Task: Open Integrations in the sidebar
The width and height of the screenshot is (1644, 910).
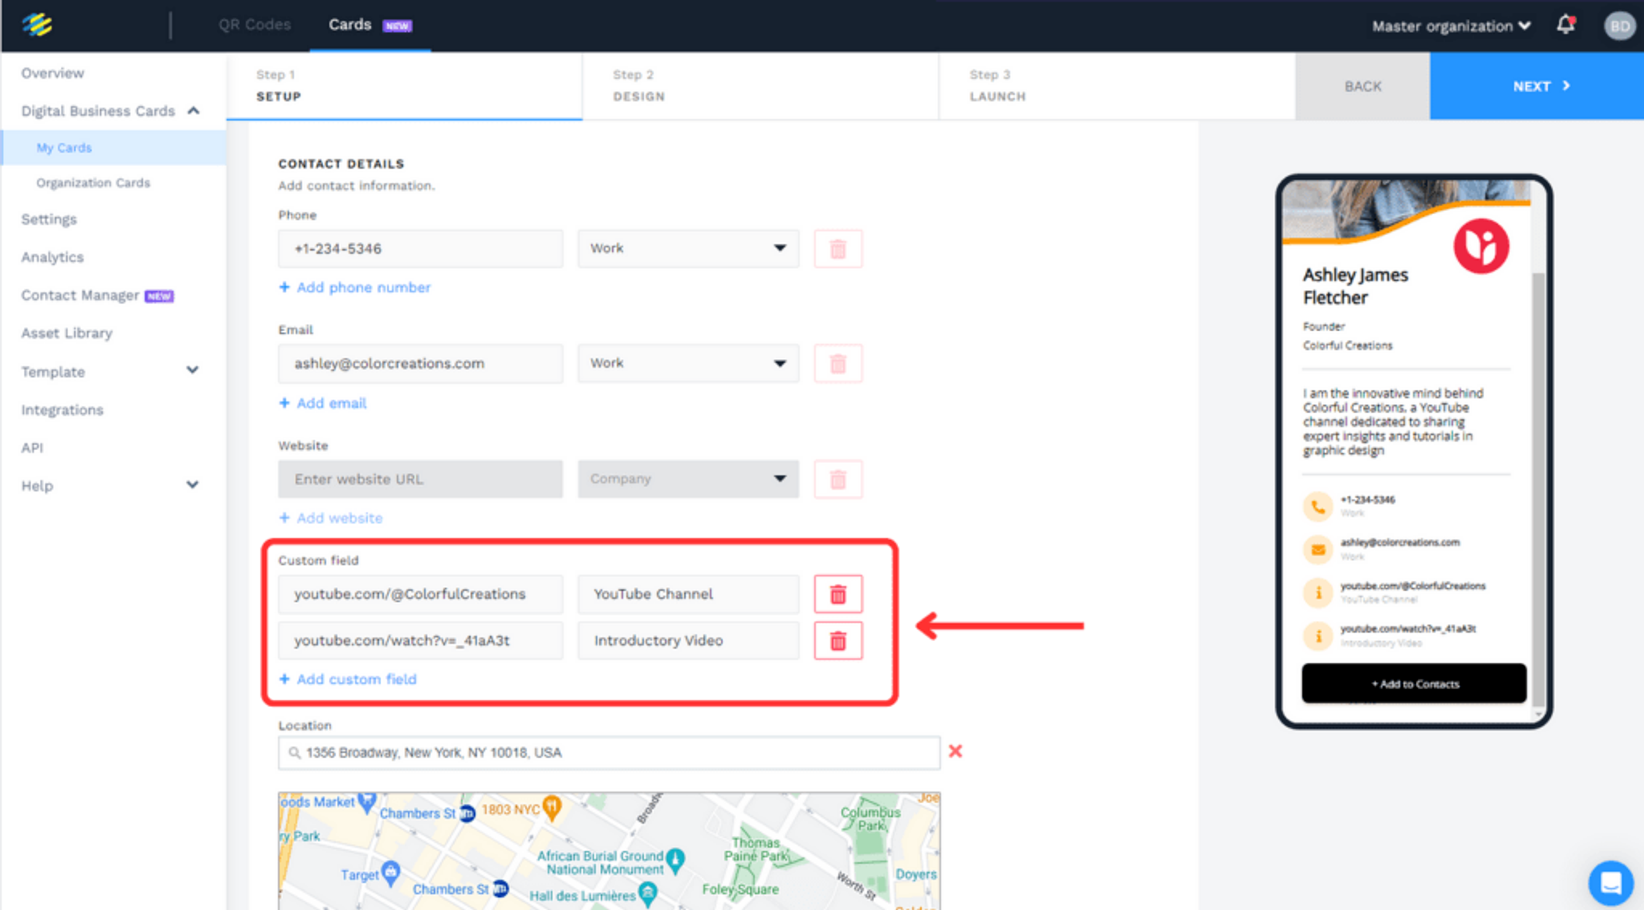Action: (x=63, y=410)
